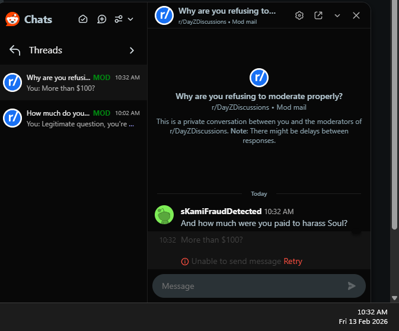This screenshot has width=399, height=331.
Task: Expand the filter dropdown chevron
Action: click(130, 20)
